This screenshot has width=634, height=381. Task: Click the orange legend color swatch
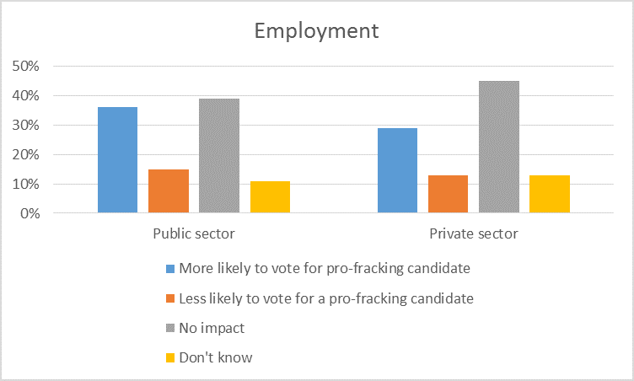click(170, 298)
